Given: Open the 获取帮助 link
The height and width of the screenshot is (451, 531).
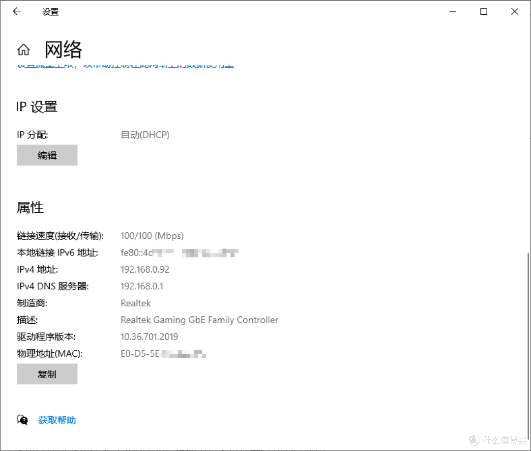Looking at the screenshot, I should pos(57,420).
